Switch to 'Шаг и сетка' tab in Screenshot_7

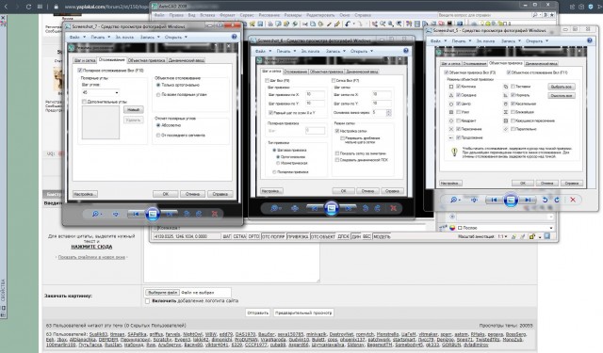click(85, 60)
